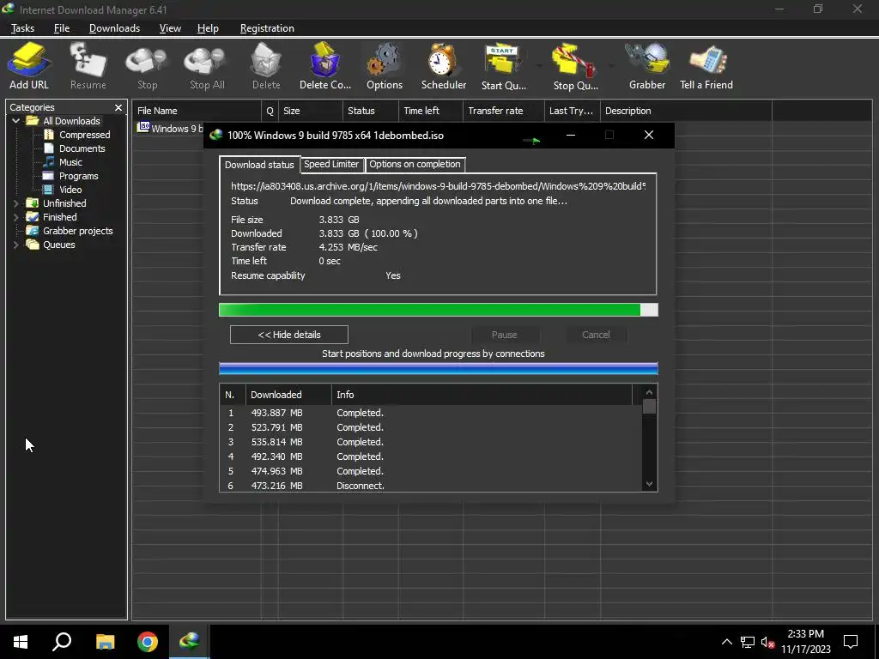Click the green download progress bar
The image size is (879, 659).
(x=439, y=310)
